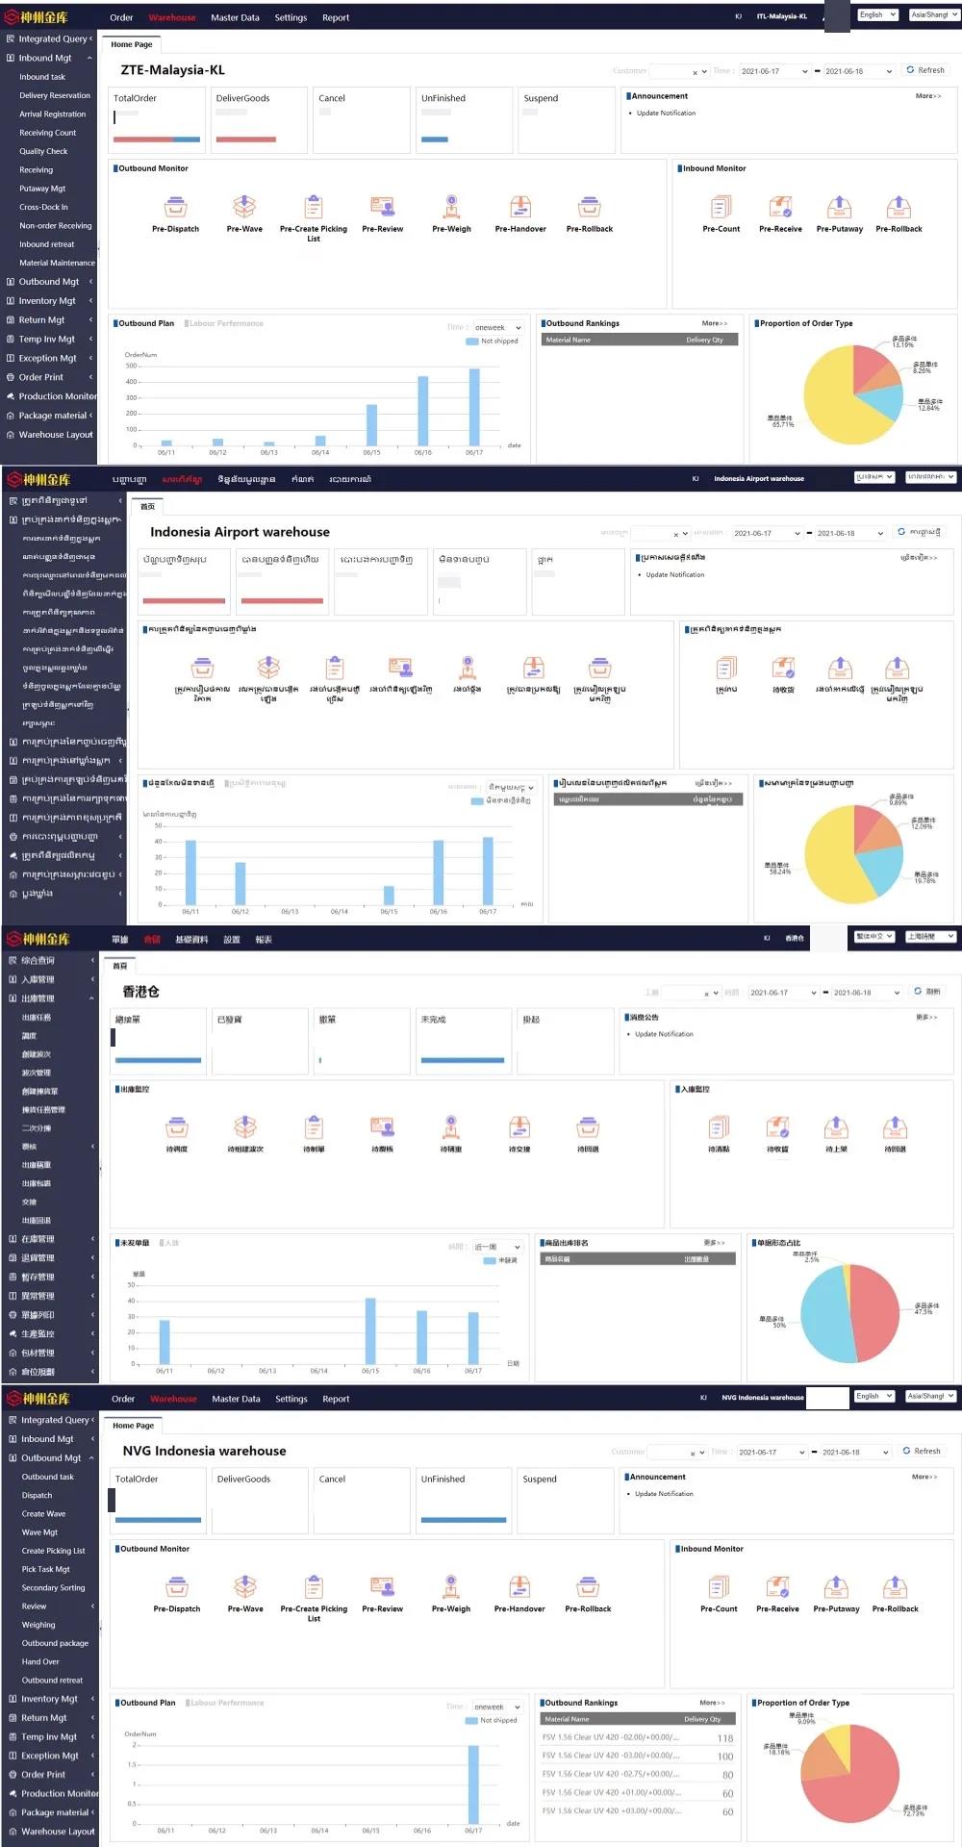Open Pre-Weigh icon in ZTE-Malaysia-KL Outbound Monitor
Image resolution: width=962 pixels, height=1847 pixels.
coord(451,207)
